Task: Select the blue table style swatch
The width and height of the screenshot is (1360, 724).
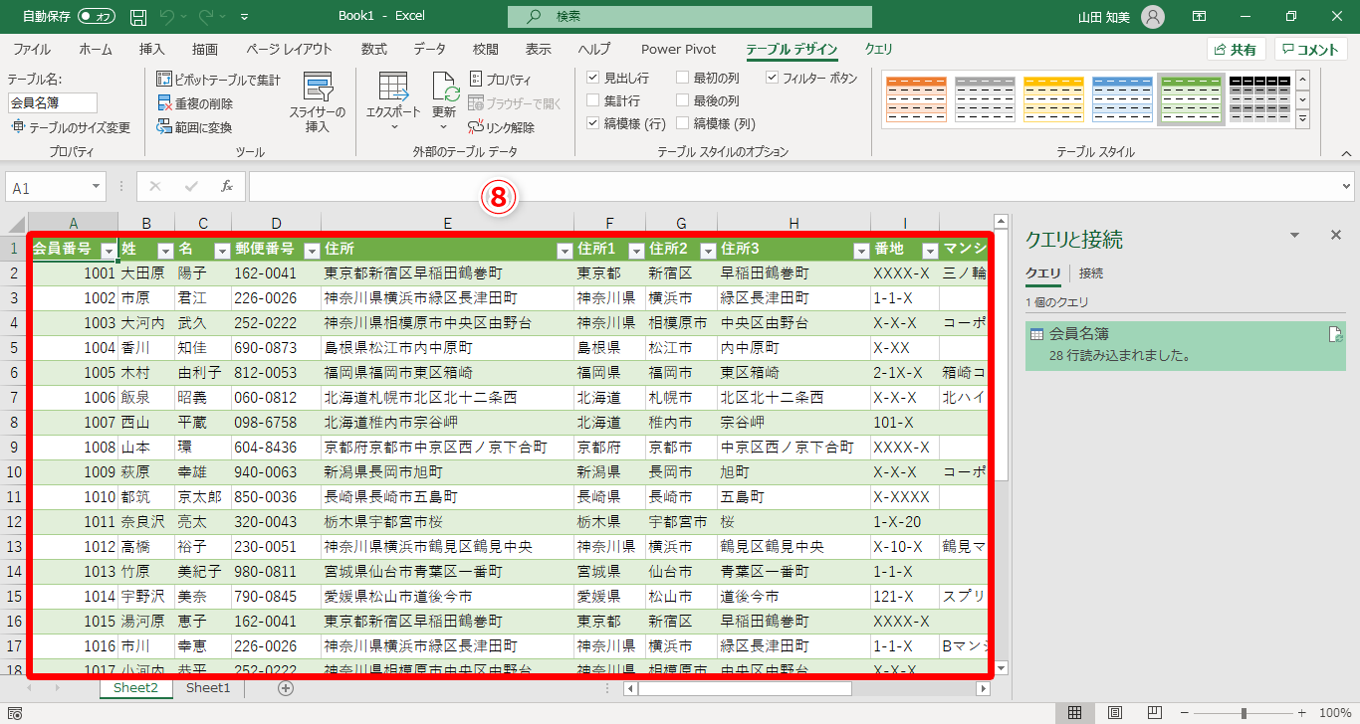Action: coord(1122,99)
